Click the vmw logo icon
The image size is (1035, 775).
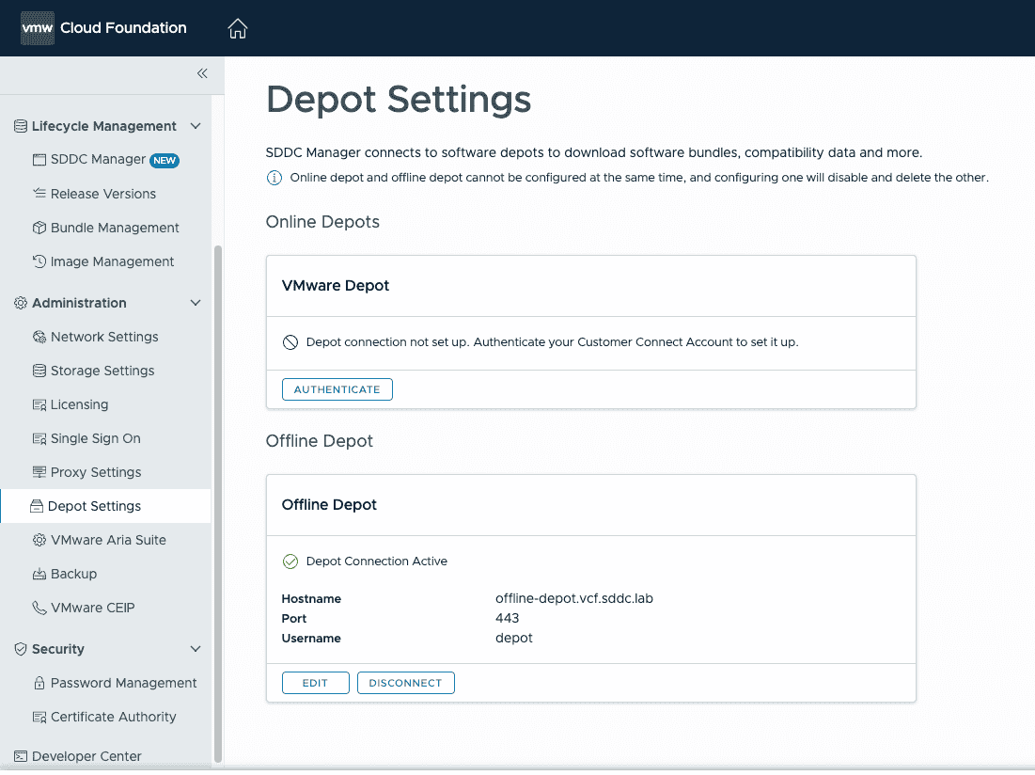click(38, 28)
